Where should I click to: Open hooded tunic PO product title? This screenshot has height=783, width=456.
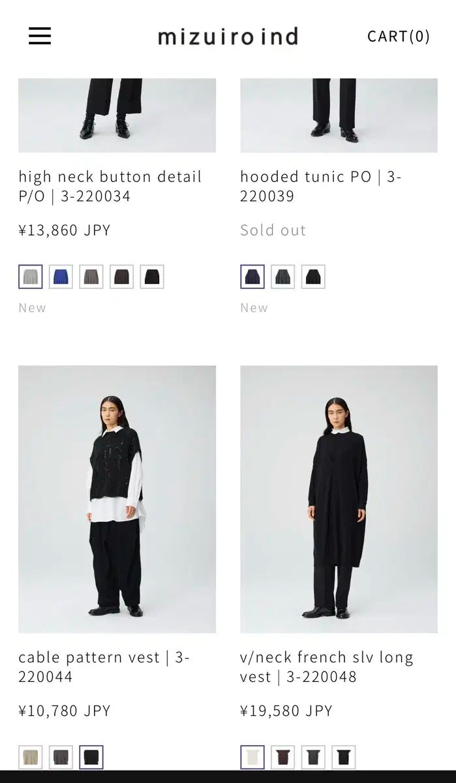(321, 187)
